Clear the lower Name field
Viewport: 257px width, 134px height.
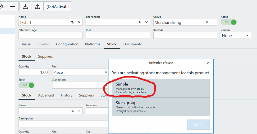pyautogui.click(x=79, y=111)
